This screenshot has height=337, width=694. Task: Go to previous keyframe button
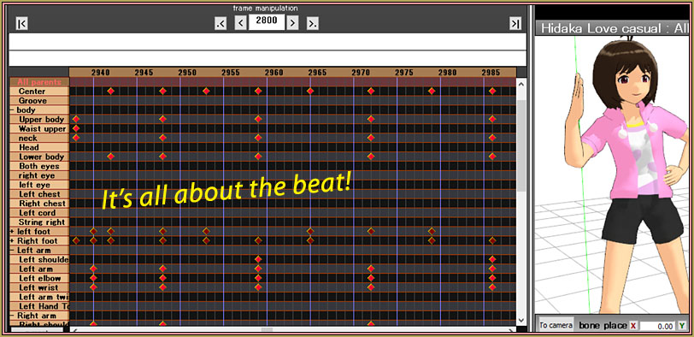click(221, 23)
